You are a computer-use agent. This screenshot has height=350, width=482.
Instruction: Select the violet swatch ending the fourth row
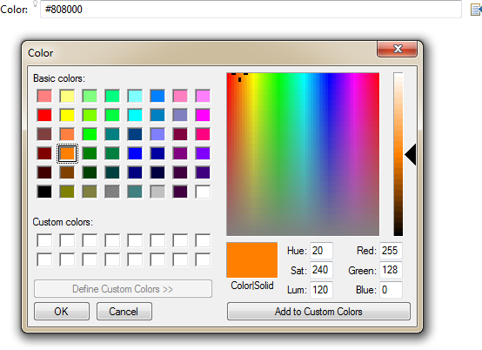(203, 153)
